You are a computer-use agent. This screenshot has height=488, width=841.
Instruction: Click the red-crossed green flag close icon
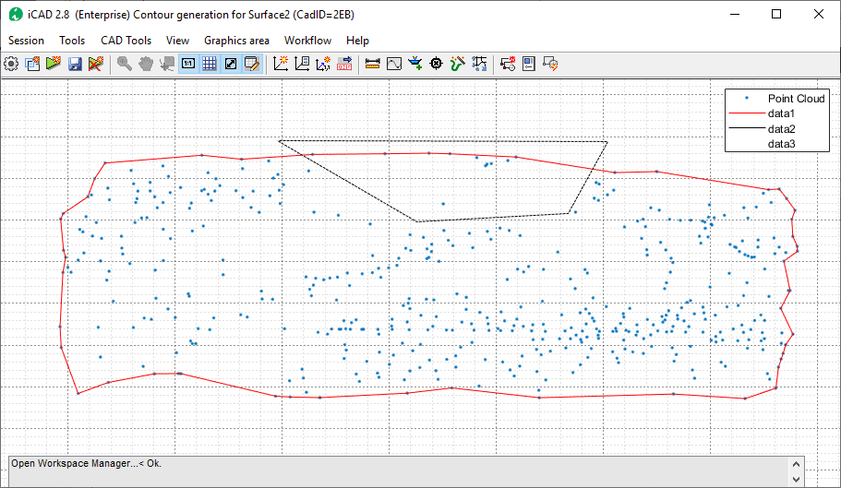point(95,64)
